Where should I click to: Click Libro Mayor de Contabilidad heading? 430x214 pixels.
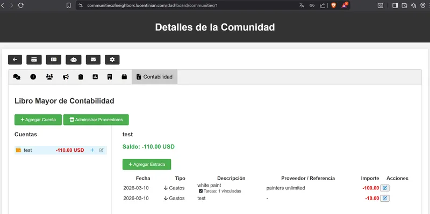64,101
